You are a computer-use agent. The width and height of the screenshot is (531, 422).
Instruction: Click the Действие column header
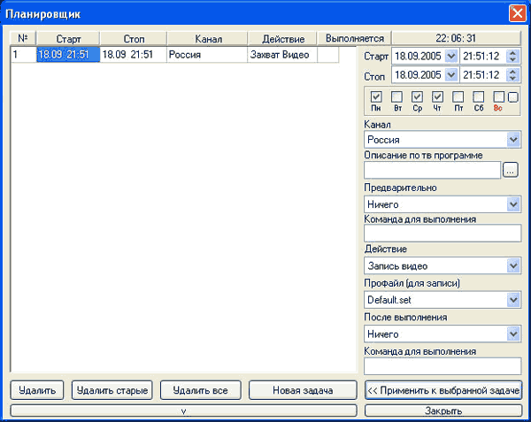282,38
